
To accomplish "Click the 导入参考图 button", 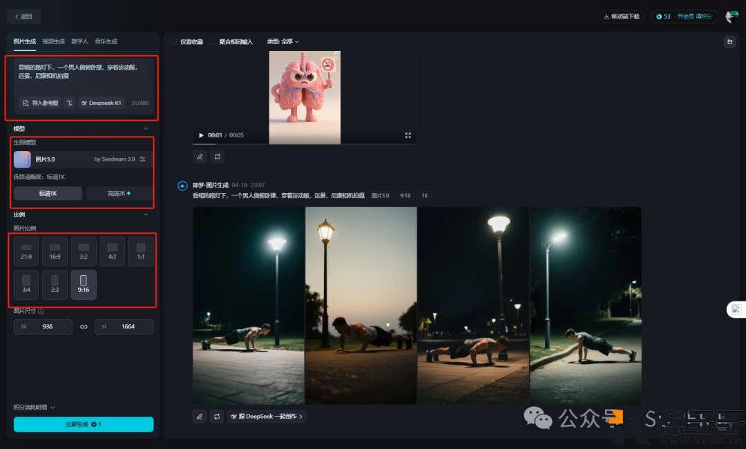I will coord(41,103).
